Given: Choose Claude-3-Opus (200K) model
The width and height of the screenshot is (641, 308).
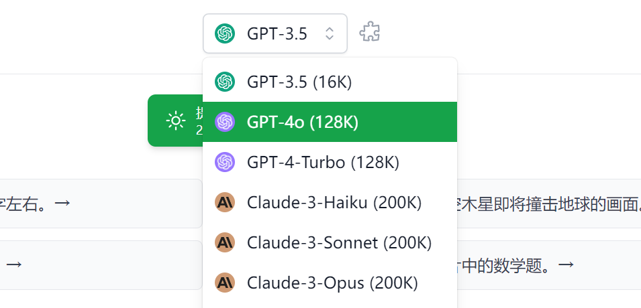Looking at the screenshot, I should (330, 283).
